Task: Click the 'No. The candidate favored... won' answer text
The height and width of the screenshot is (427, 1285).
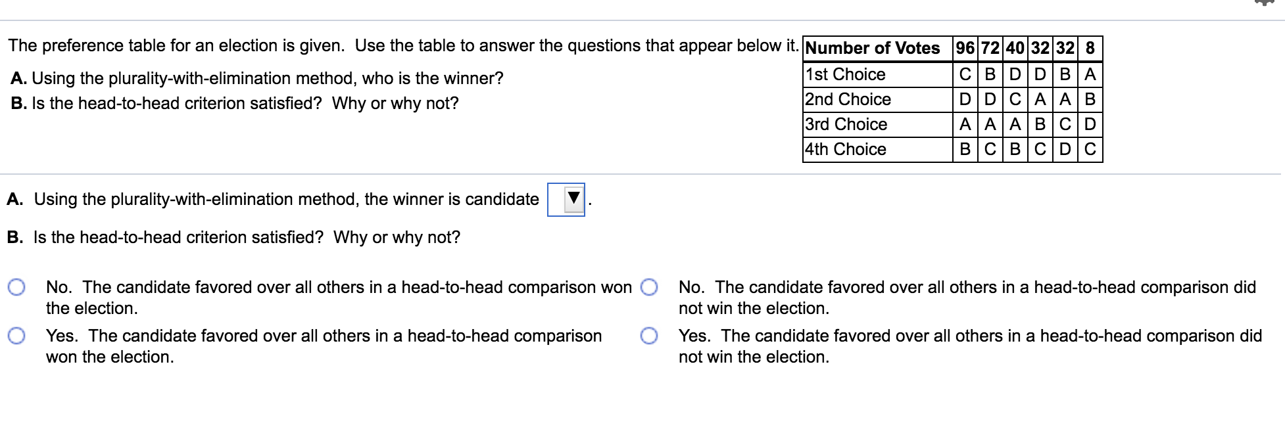Action: (x=339, y=298)
